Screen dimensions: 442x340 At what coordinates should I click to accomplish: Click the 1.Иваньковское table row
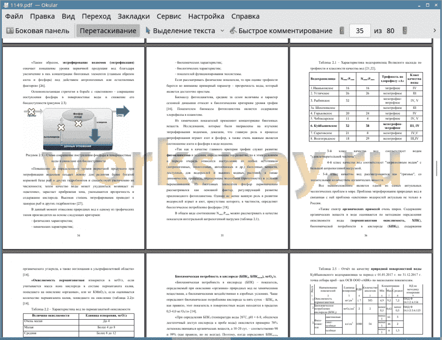point(366,88)
